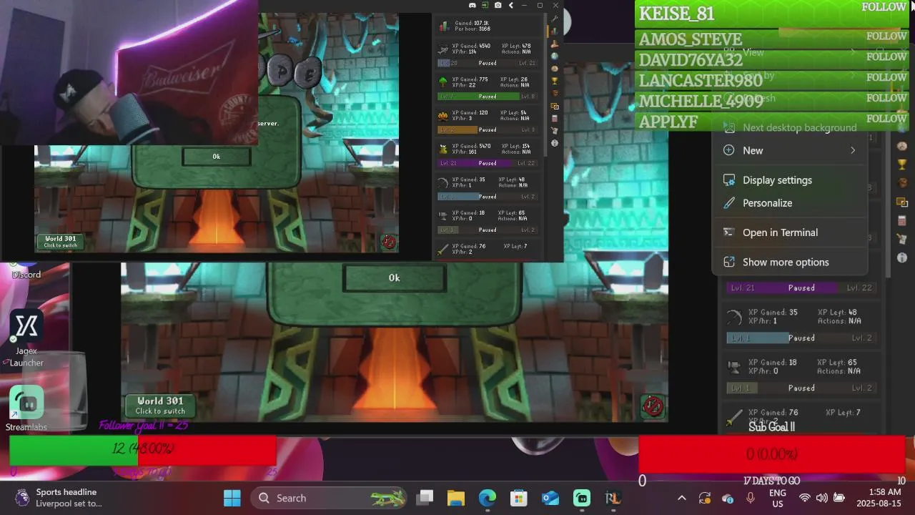Collapse the RuneLite sidebar with the left chevron
915x515 pixels.
[511, 6]
